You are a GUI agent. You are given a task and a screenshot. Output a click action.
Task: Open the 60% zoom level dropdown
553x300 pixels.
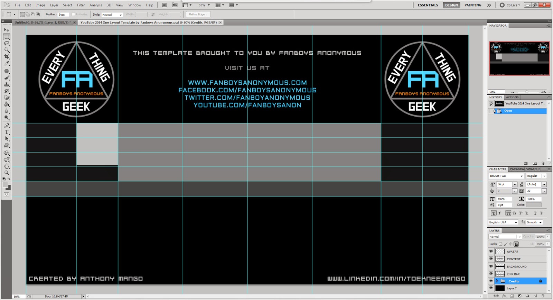(x=209, y=5)
